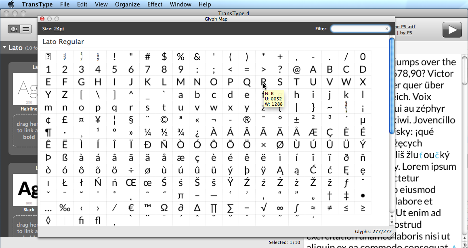Select the Omega glyph
The height and width of the screenshot is (248, 468).
click(164, 208)
